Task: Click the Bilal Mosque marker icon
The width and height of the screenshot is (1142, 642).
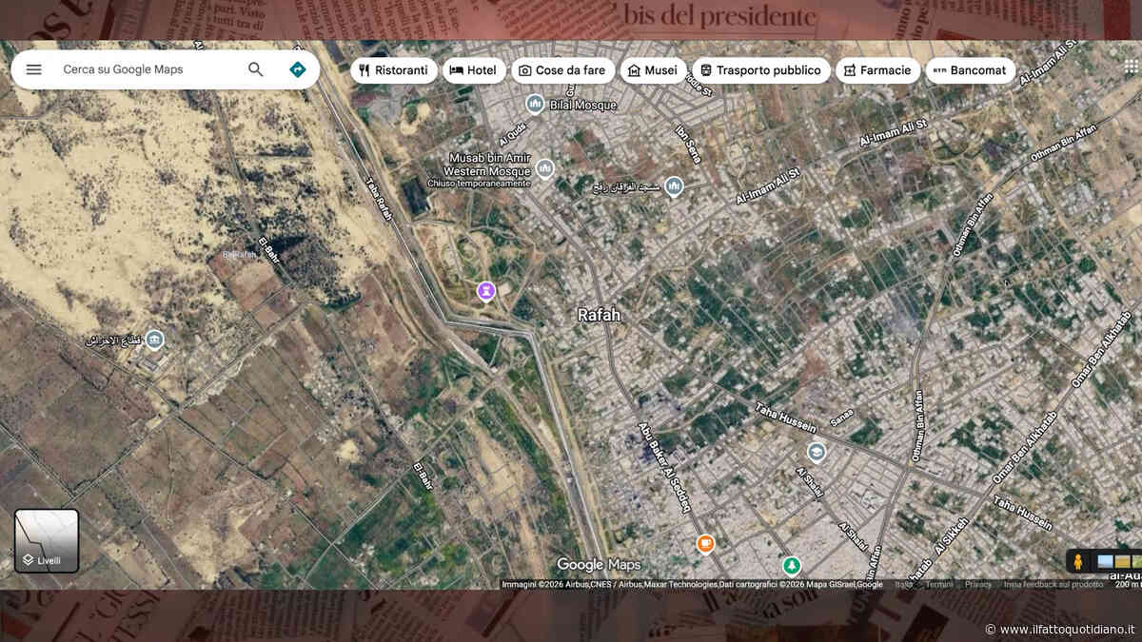Action: 535,103
